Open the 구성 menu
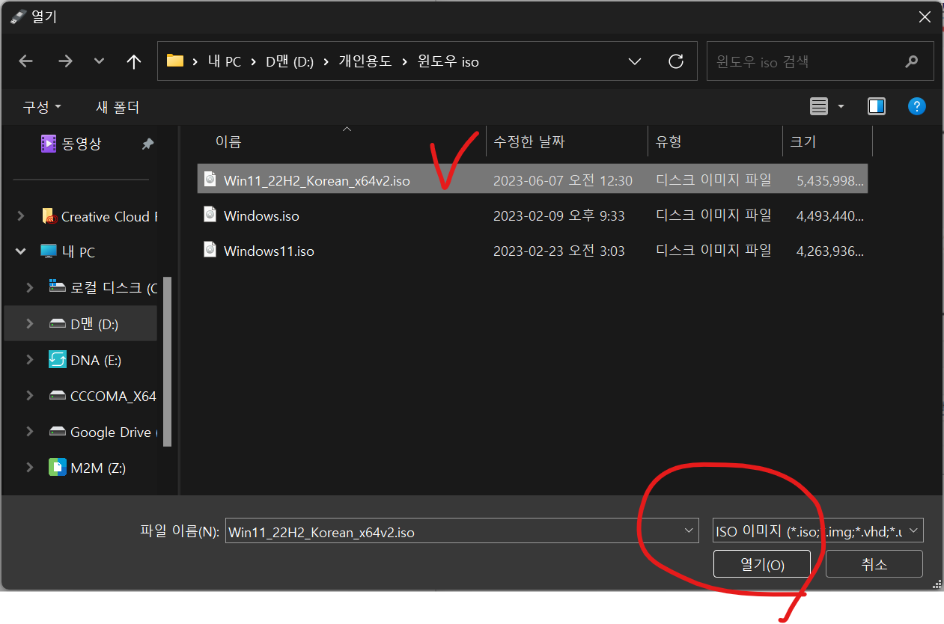Viewport: 944px width, 624px height. (42, 107)
